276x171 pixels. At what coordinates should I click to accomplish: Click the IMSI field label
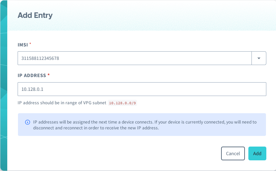(23, 45)
